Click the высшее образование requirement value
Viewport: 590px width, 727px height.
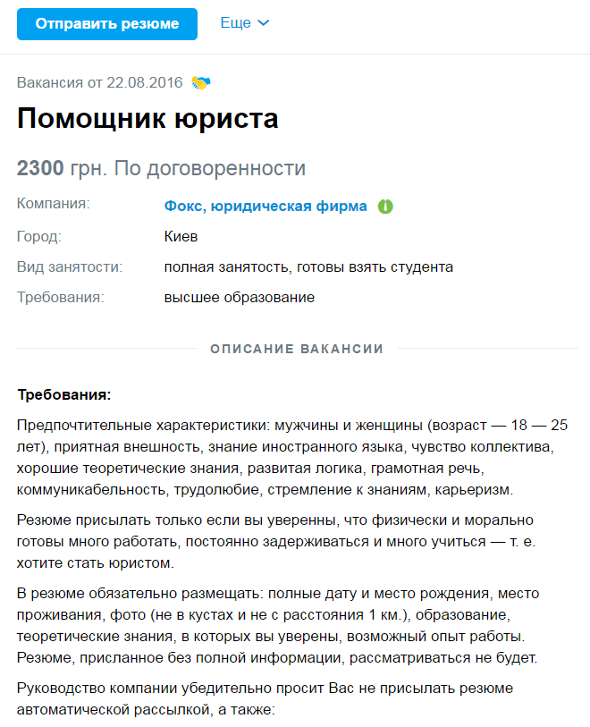[239, 297]
